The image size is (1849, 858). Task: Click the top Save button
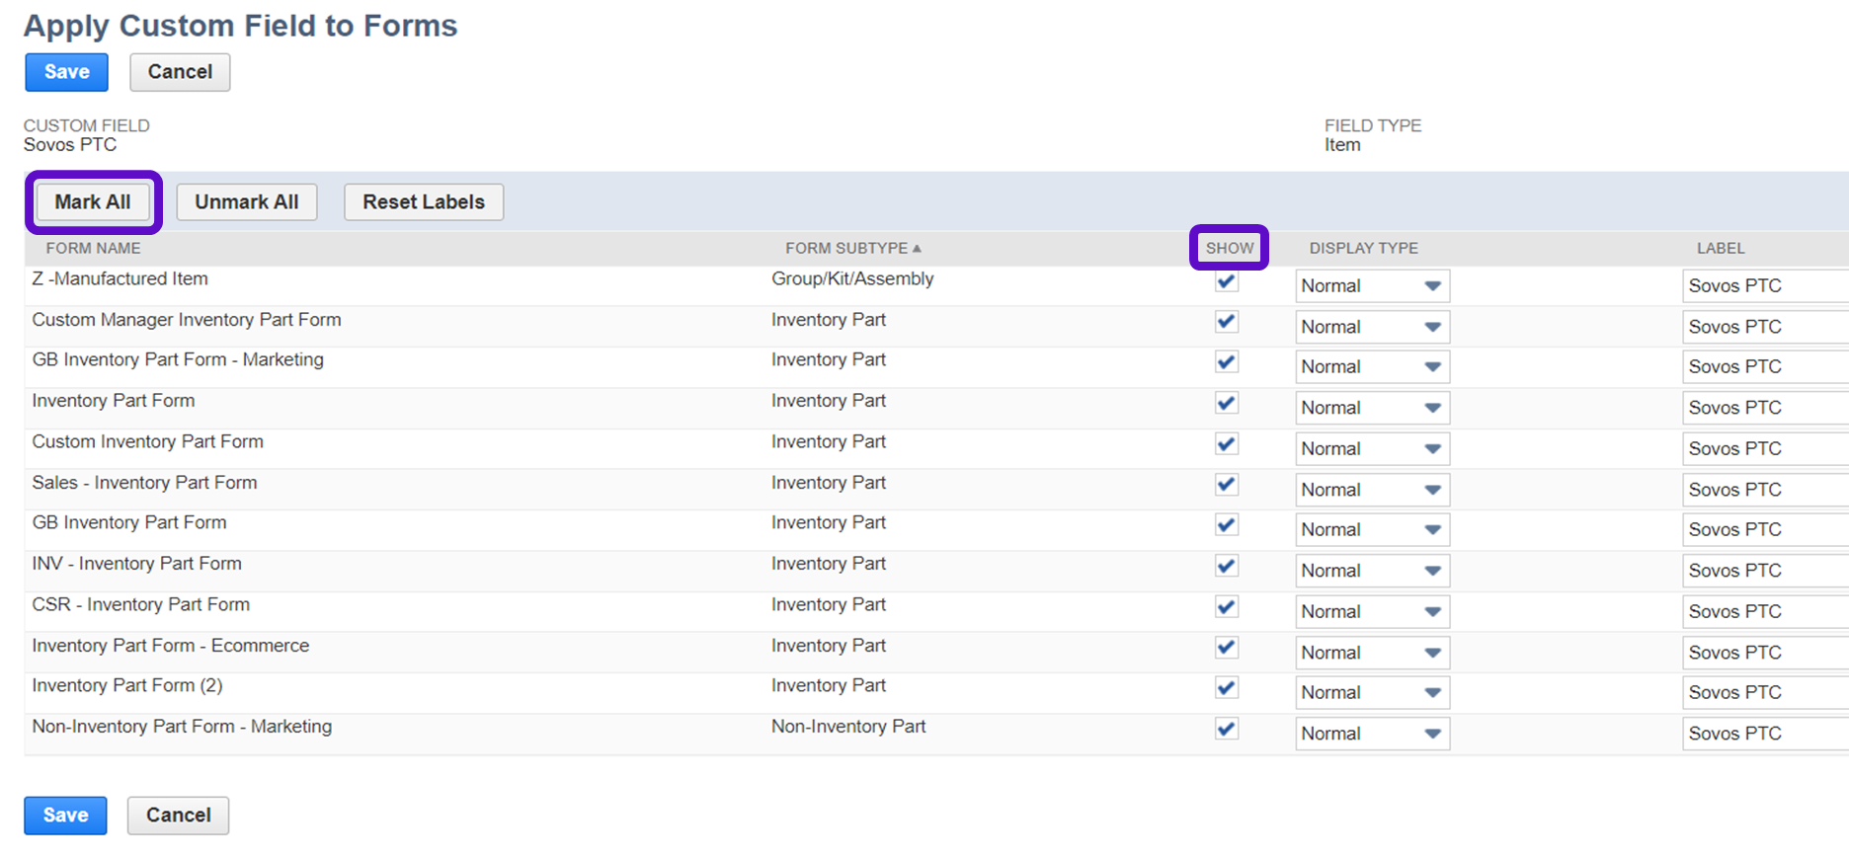(x=66, y=72)
